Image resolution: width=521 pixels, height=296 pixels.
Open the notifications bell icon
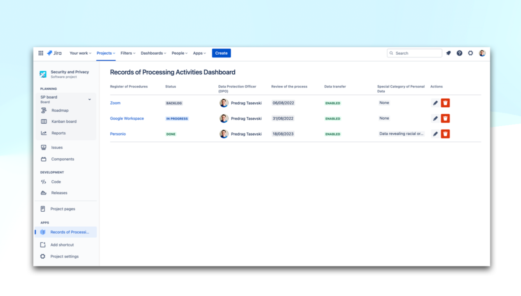pyautogui.click(x=449, y=53)
